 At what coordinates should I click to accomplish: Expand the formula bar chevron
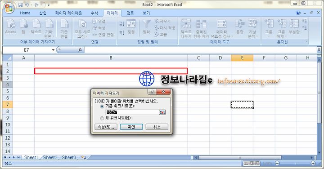(x=319, y=49)
